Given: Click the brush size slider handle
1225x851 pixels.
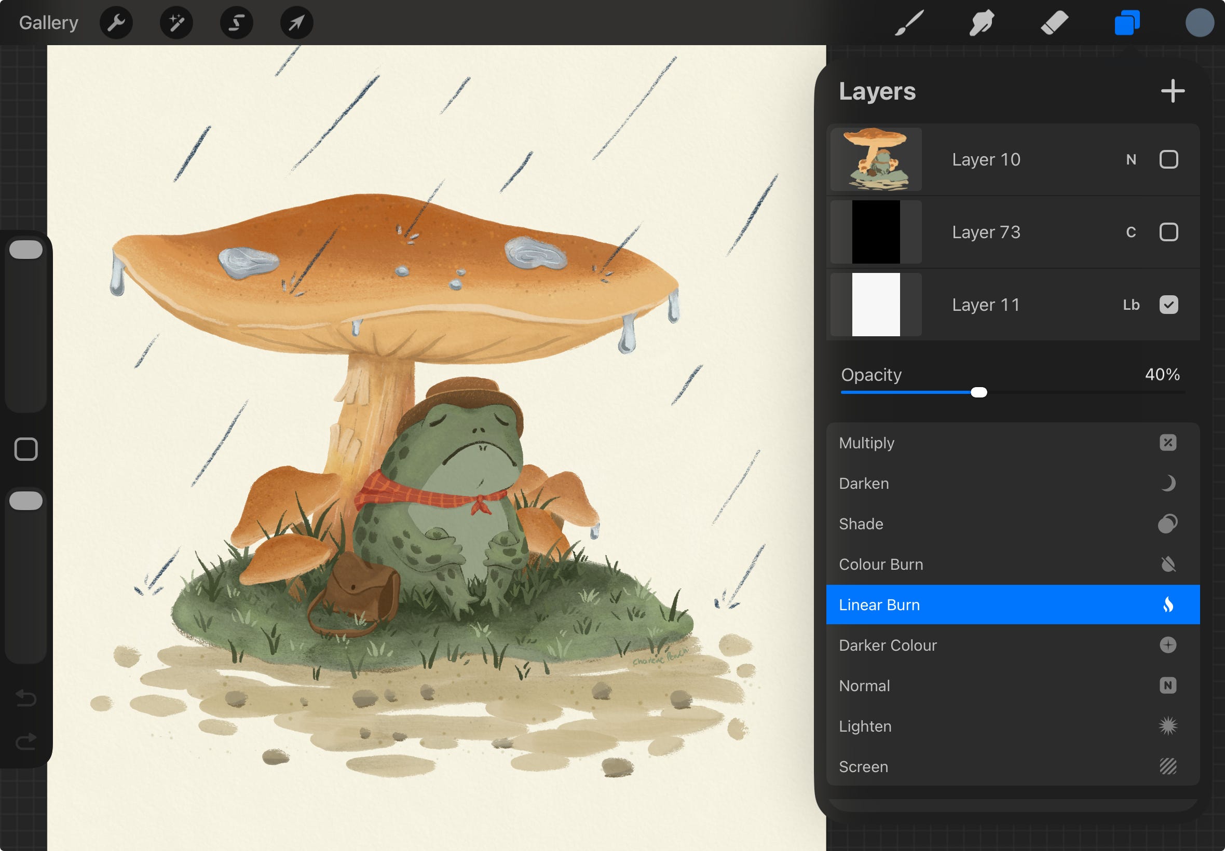Looking at the screenshot, I should (25, 250).
